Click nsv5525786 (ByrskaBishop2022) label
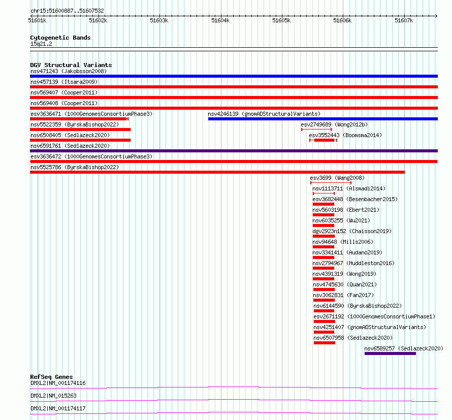Image resolution: width=452 pixels, height=420 pixels. [75, 167]
